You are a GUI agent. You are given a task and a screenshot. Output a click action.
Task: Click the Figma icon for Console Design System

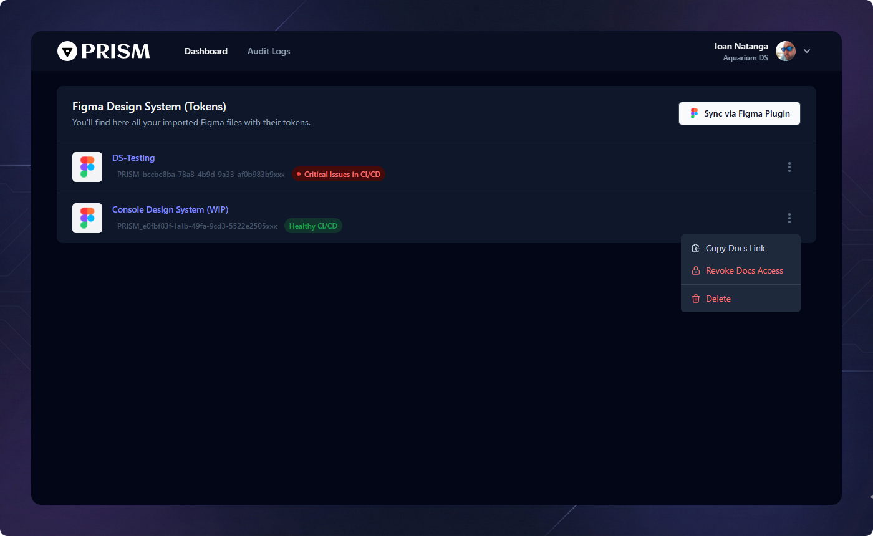point(87,218)
